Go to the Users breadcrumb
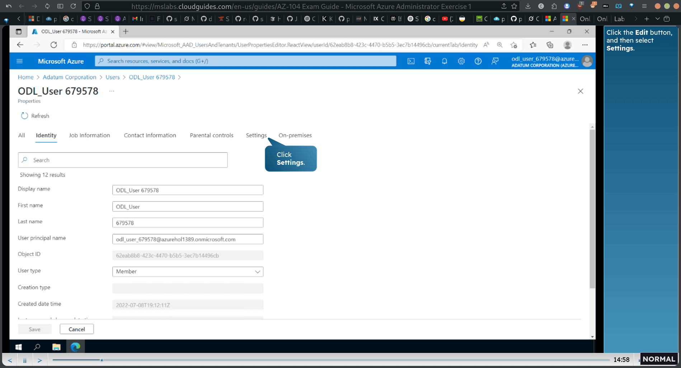 tap(113, 77)
